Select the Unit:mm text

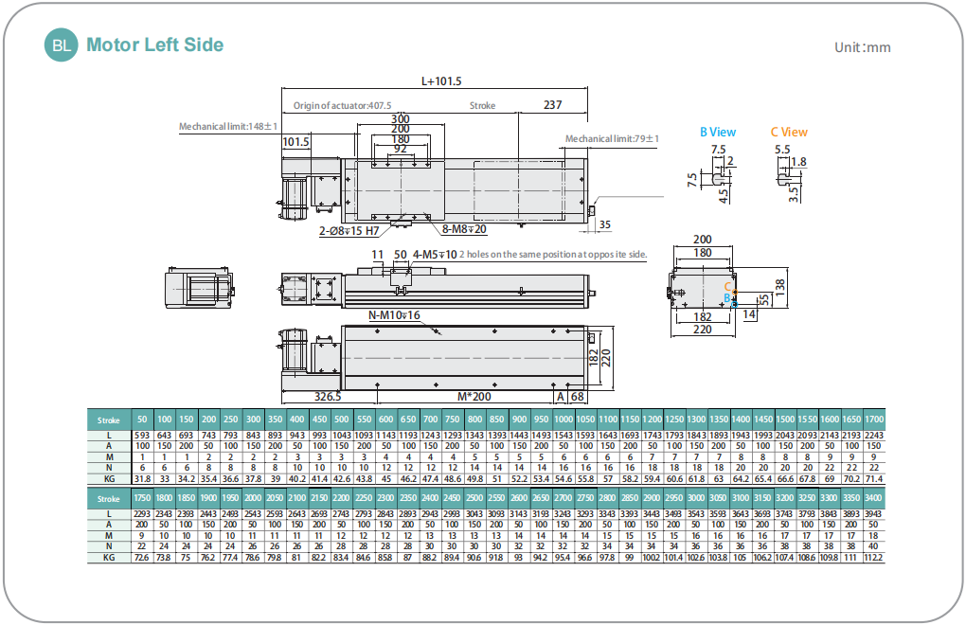tap(862, 47)
